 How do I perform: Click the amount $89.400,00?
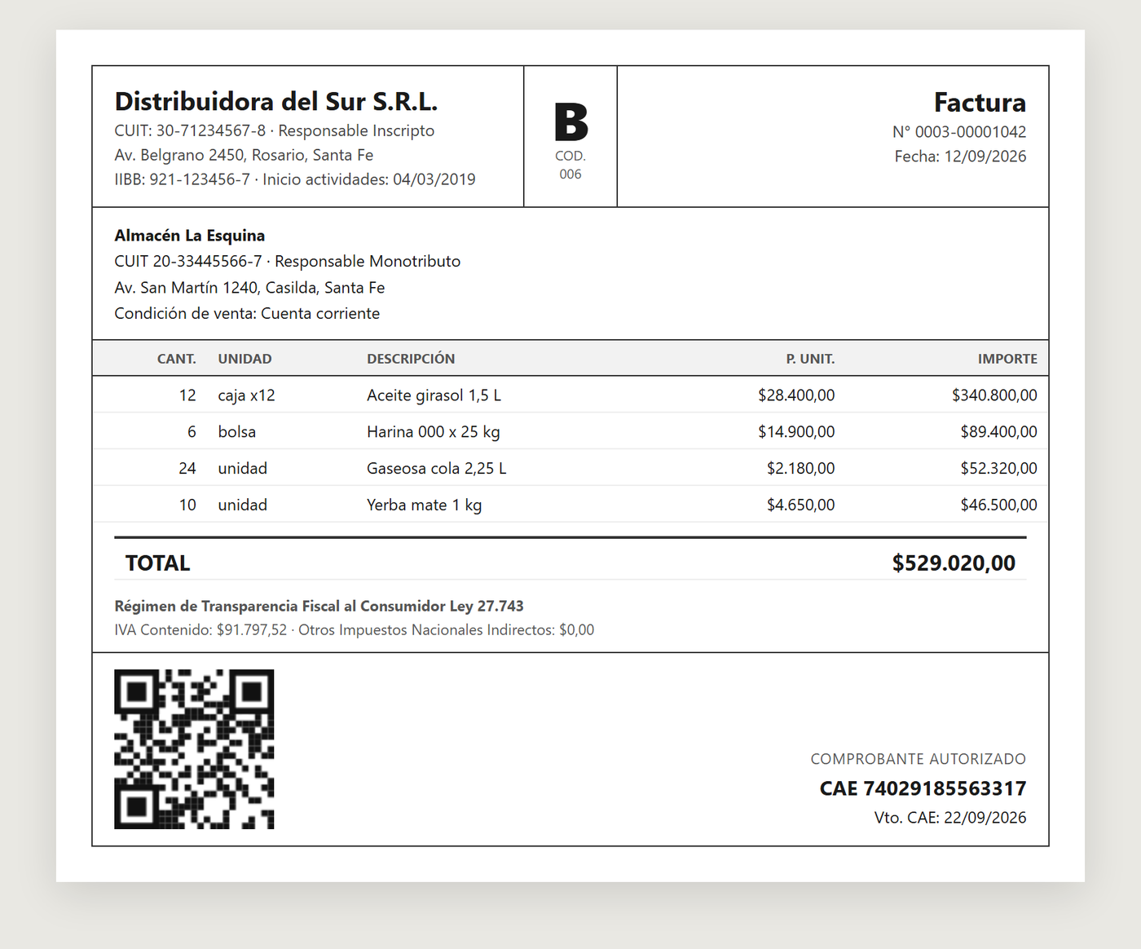998,432
